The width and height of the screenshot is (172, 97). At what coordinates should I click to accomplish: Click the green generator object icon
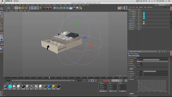(61, 8)
